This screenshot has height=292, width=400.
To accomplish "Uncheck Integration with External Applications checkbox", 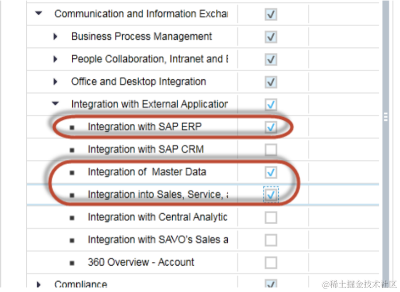I will click(271, 104).
